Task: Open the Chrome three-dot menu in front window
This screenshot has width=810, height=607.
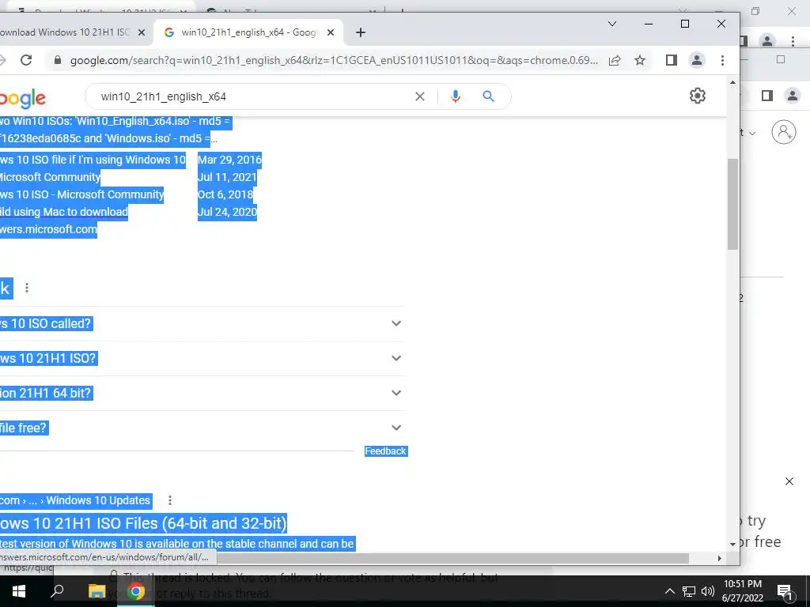Action: [x=722, y=60]
